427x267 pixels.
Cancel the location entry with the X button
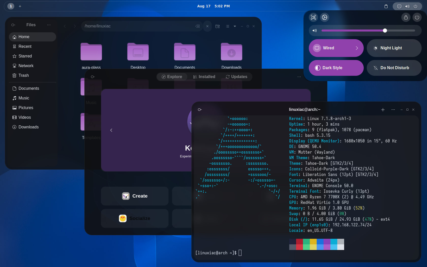(x=207, y=26)
